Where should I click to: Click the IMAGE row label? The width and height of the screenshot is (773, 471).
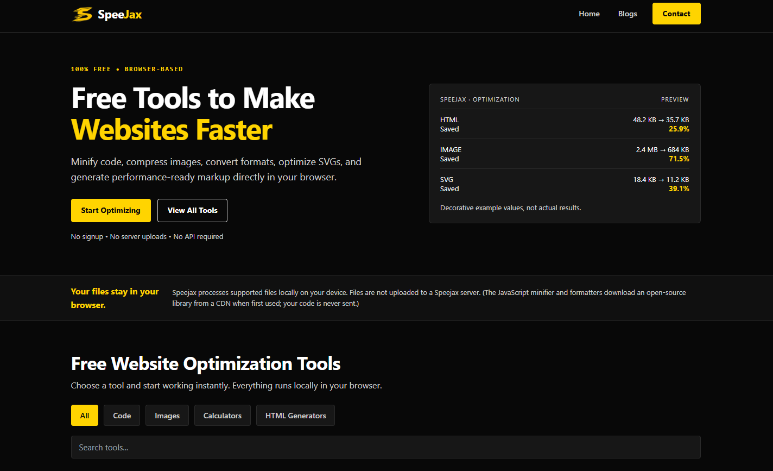[x=451, y=149]
